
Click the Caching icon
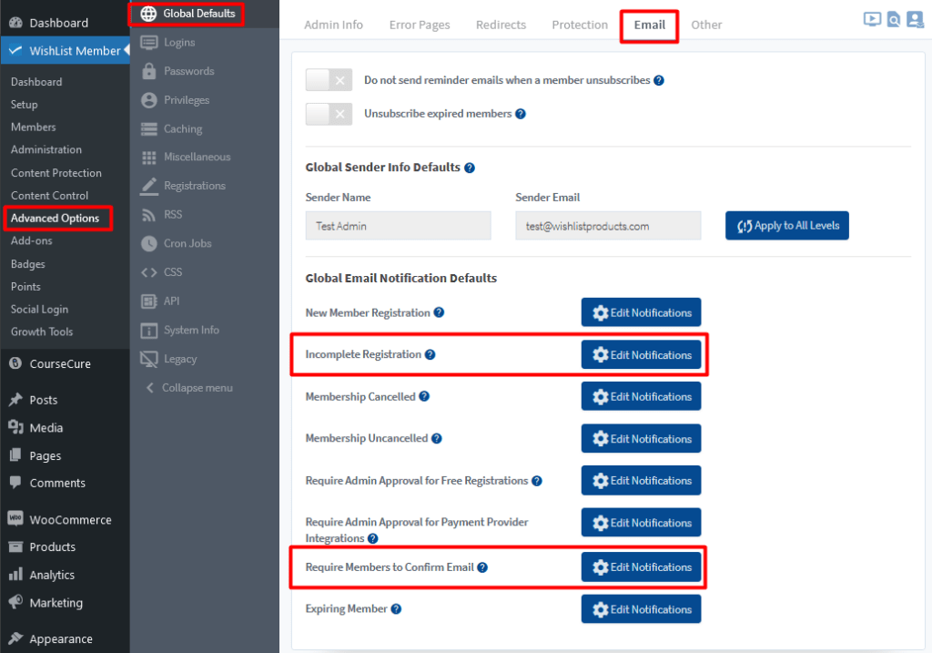click(148, 128)
